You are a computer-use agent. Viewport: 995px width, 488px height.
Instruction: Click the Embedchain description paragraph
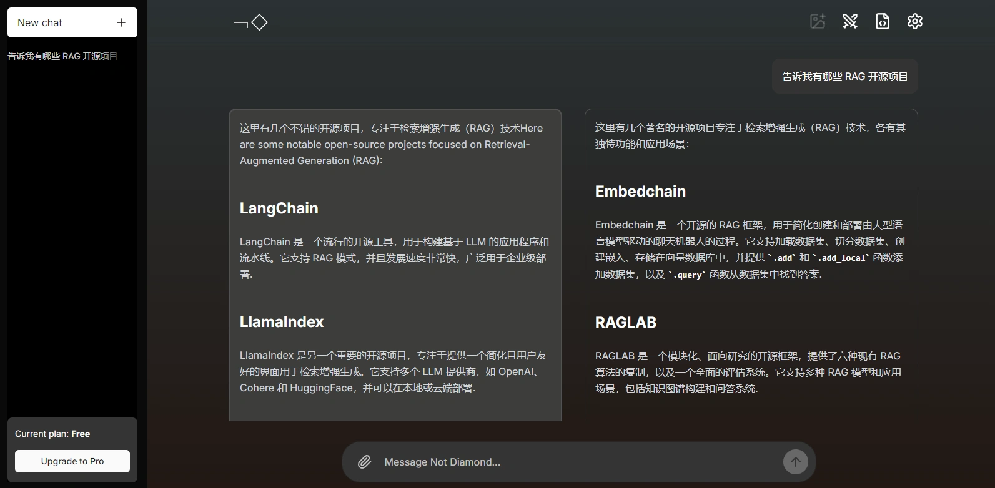click(750, 250)
